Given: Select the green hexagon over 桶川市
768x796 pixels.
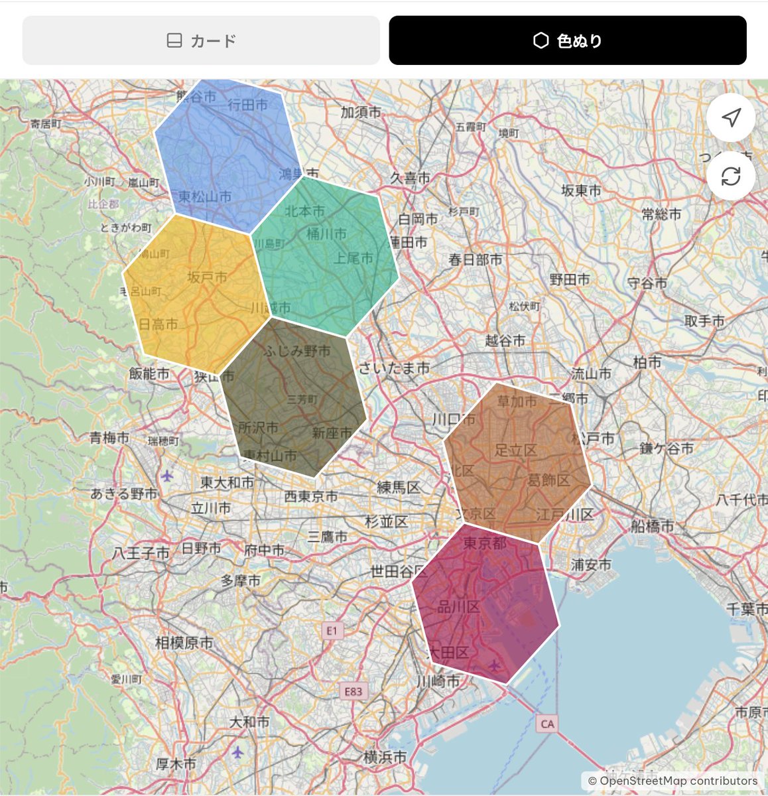Looking at the screenshot, I should tap(325, 255).
